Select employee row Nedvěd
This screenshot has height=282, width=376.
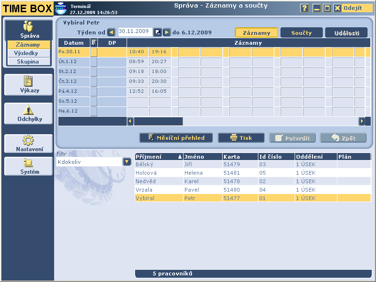[253, 181]
